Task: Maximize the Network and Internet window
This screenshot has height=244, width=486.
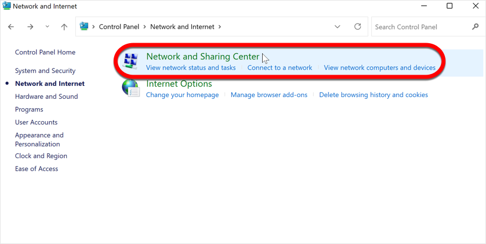Action: 449,6
